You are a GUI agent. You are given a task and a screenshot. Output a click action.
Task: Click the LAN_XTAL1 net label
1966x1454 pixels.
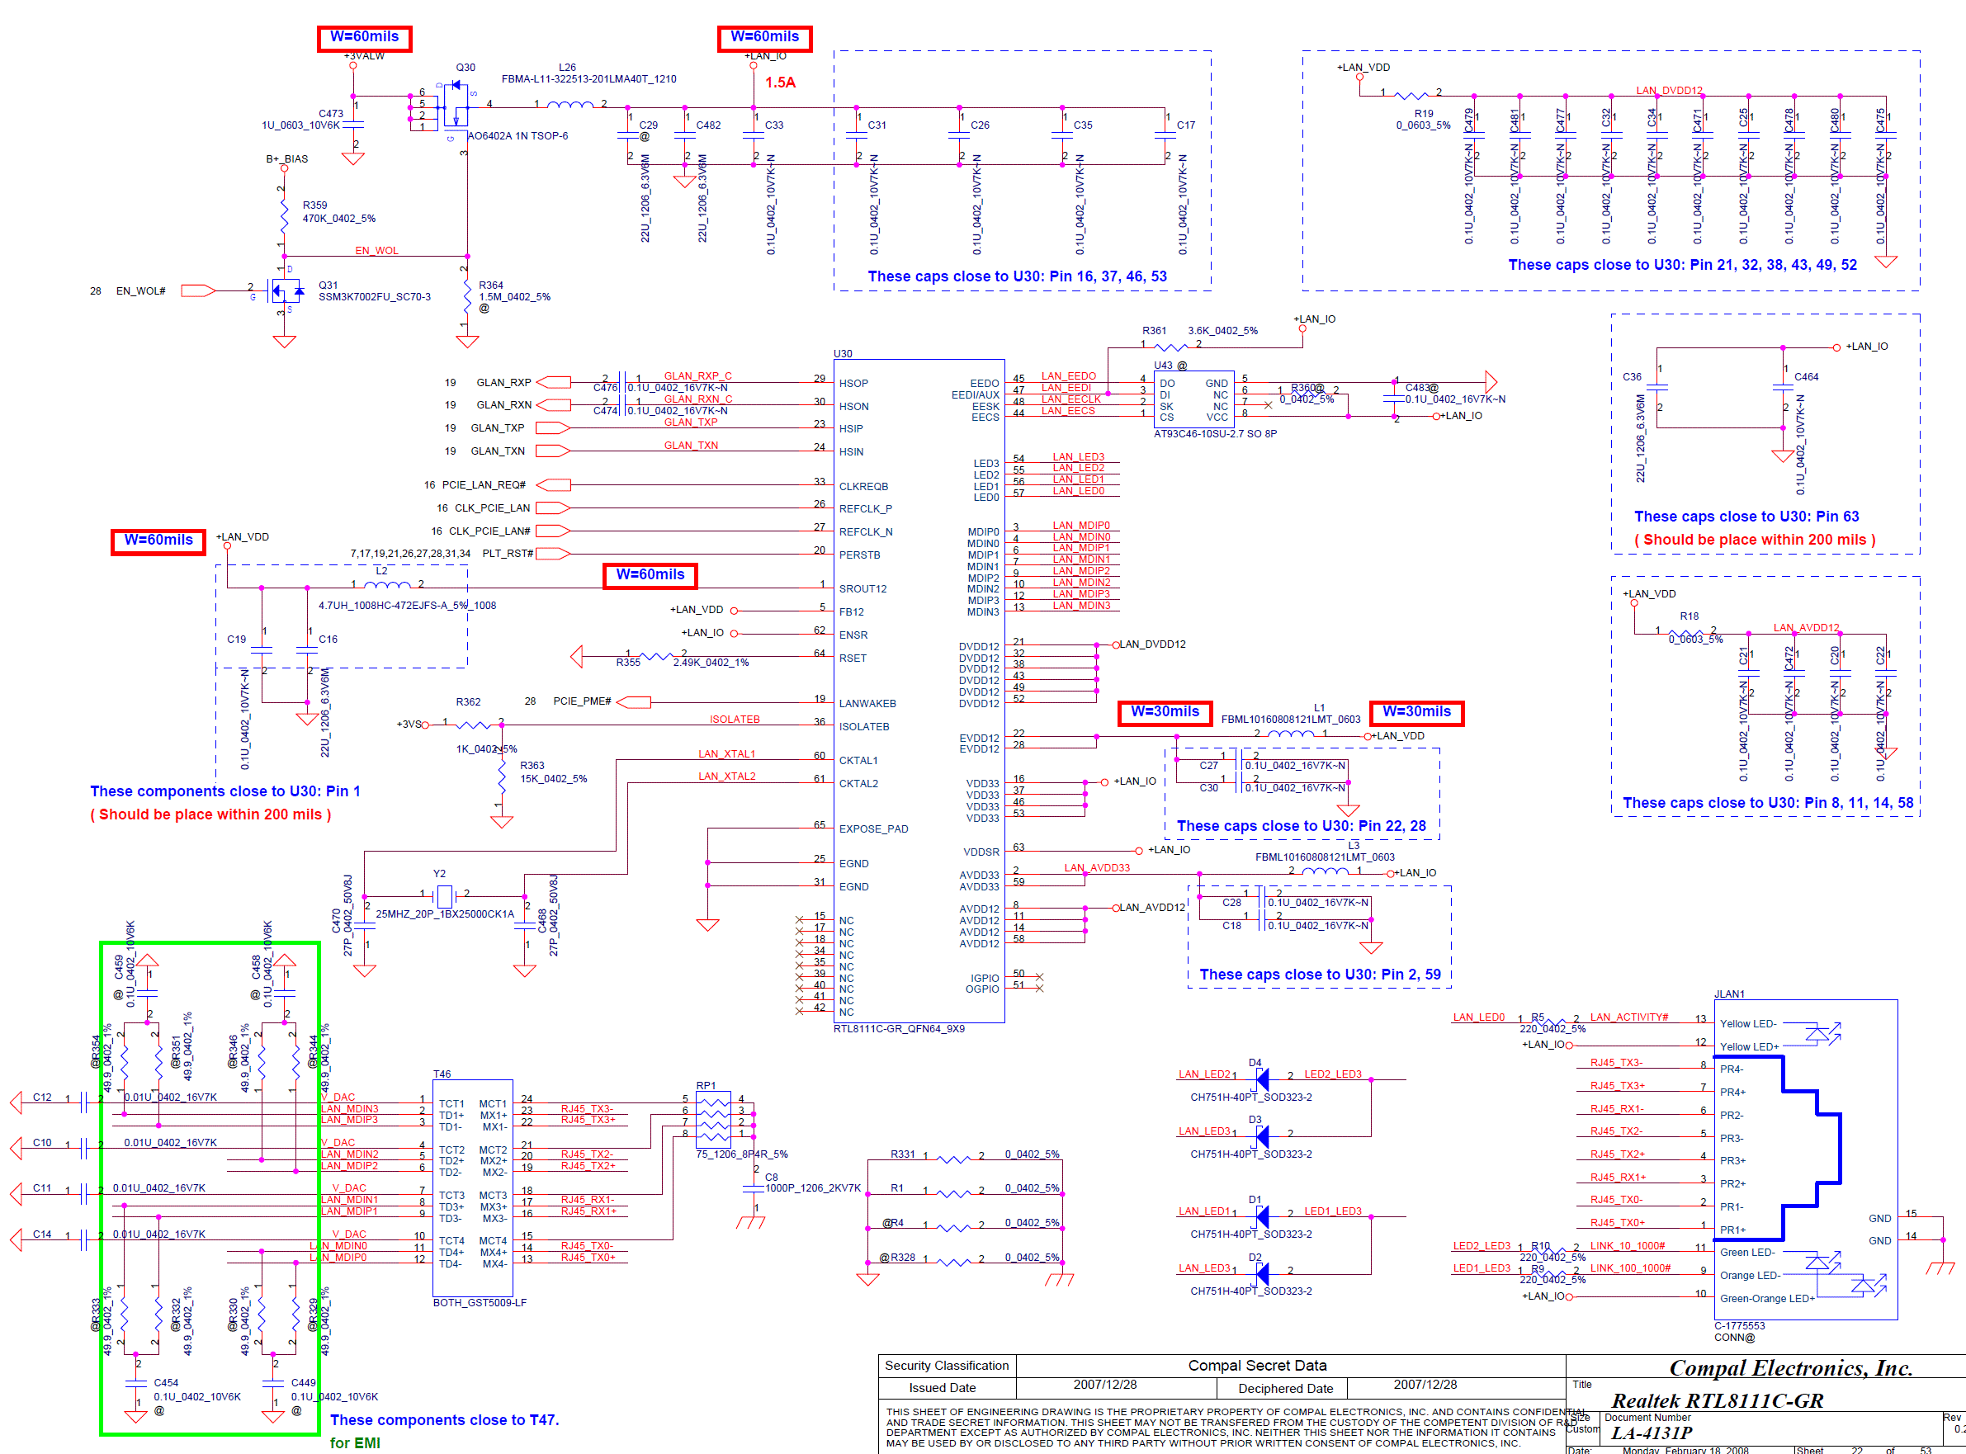click(726, 753)
